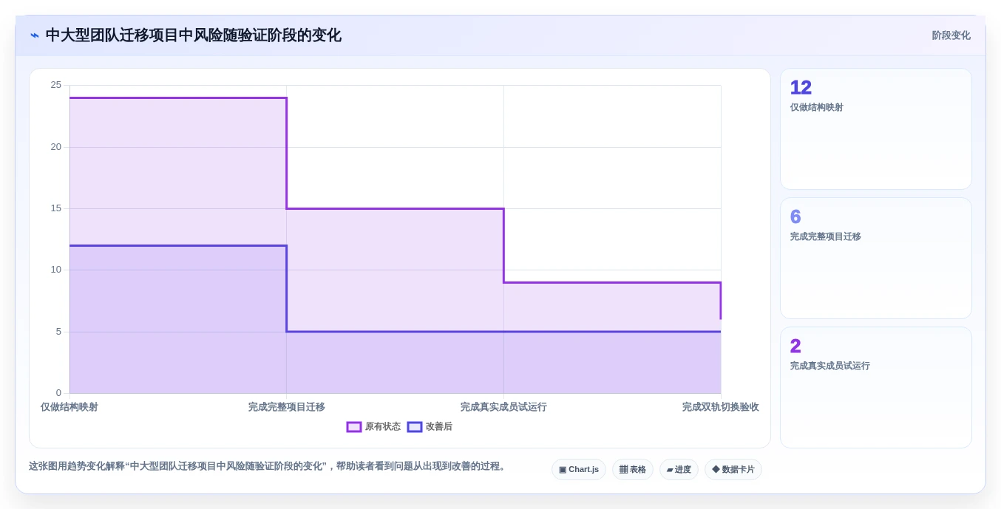The height and width of the screenshot is (509, 1001).
Task: Click the x-axis label 完成真实成员试运行
Action: (x=503, y=407)
